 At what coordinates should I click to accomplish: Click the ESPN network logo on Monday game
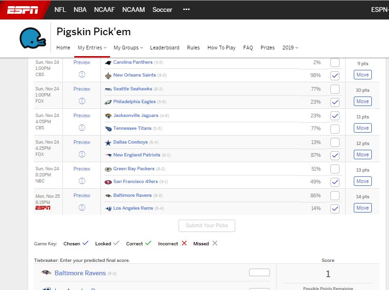(x=43, y=208)
